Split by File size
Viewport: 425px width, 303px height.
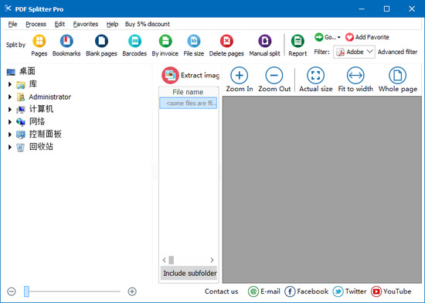(193, 46)
